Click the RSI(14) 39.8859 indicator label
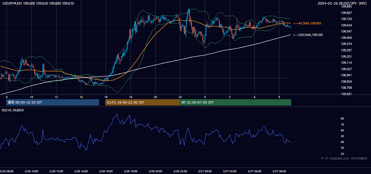This screenshot has width=371, height=174. tap(13, 110)
